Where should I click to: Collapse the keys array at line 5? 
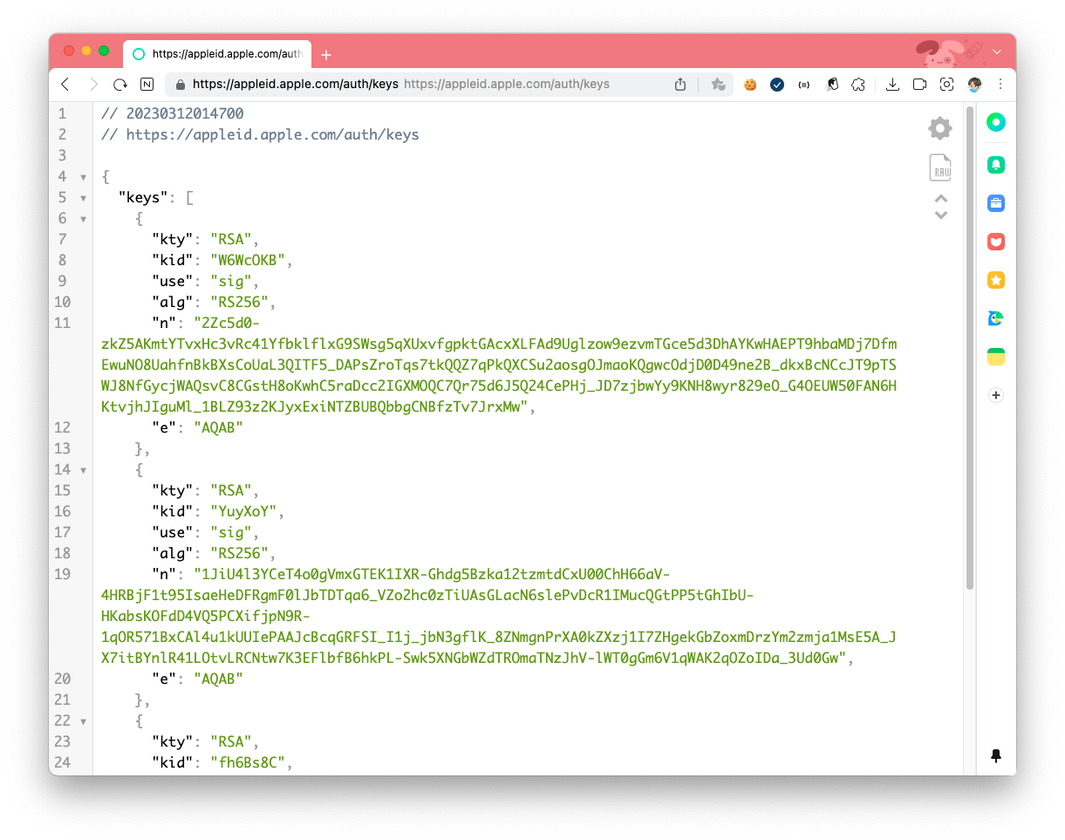click(x=84, y=198)
